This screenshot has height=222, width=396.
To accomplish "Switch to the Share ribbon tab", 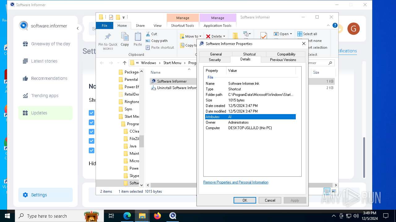I will pyautogui.click(x=140, y=26).
